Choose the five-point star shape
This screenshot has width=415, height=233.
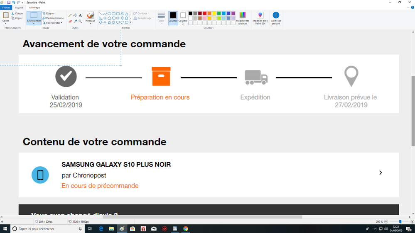pos(109,22)
